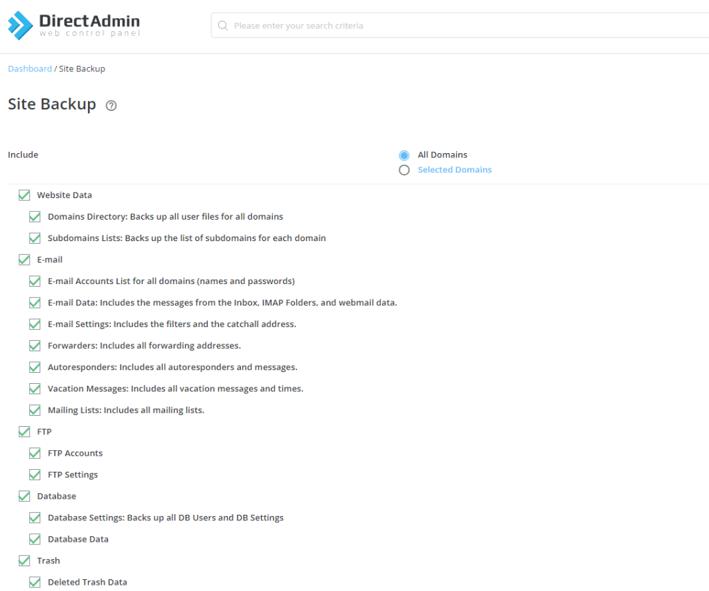
Task: Uncheck the Database Data checkbox
Action: [35, 539]
